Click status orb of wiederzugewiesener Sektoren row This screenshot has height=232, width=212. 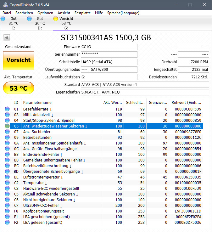pyautogui.click(x=7, y=126)
